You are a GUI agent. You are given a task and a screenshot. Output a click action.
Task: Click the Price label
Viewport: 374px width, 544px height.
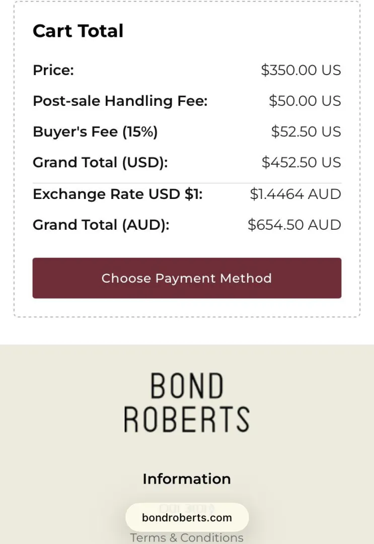53,71
